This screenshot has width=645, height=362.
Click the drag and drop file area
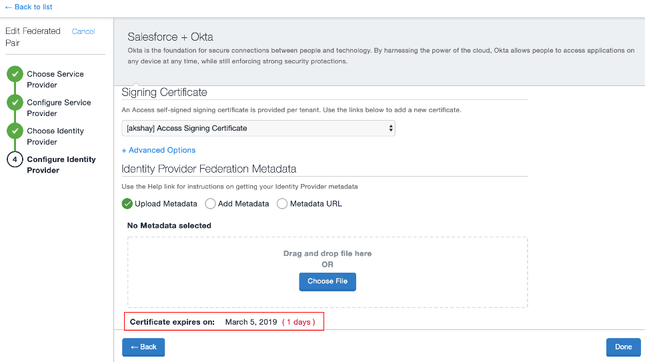click(328, 272)
